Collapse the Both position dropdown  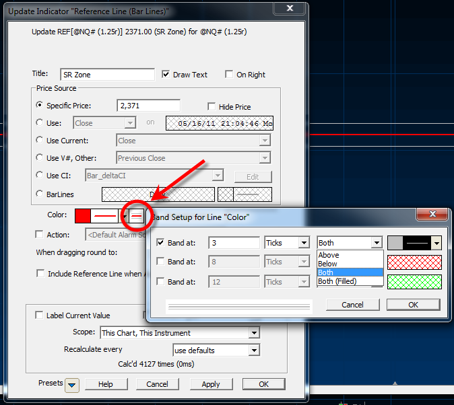click(x=377, y=243)
